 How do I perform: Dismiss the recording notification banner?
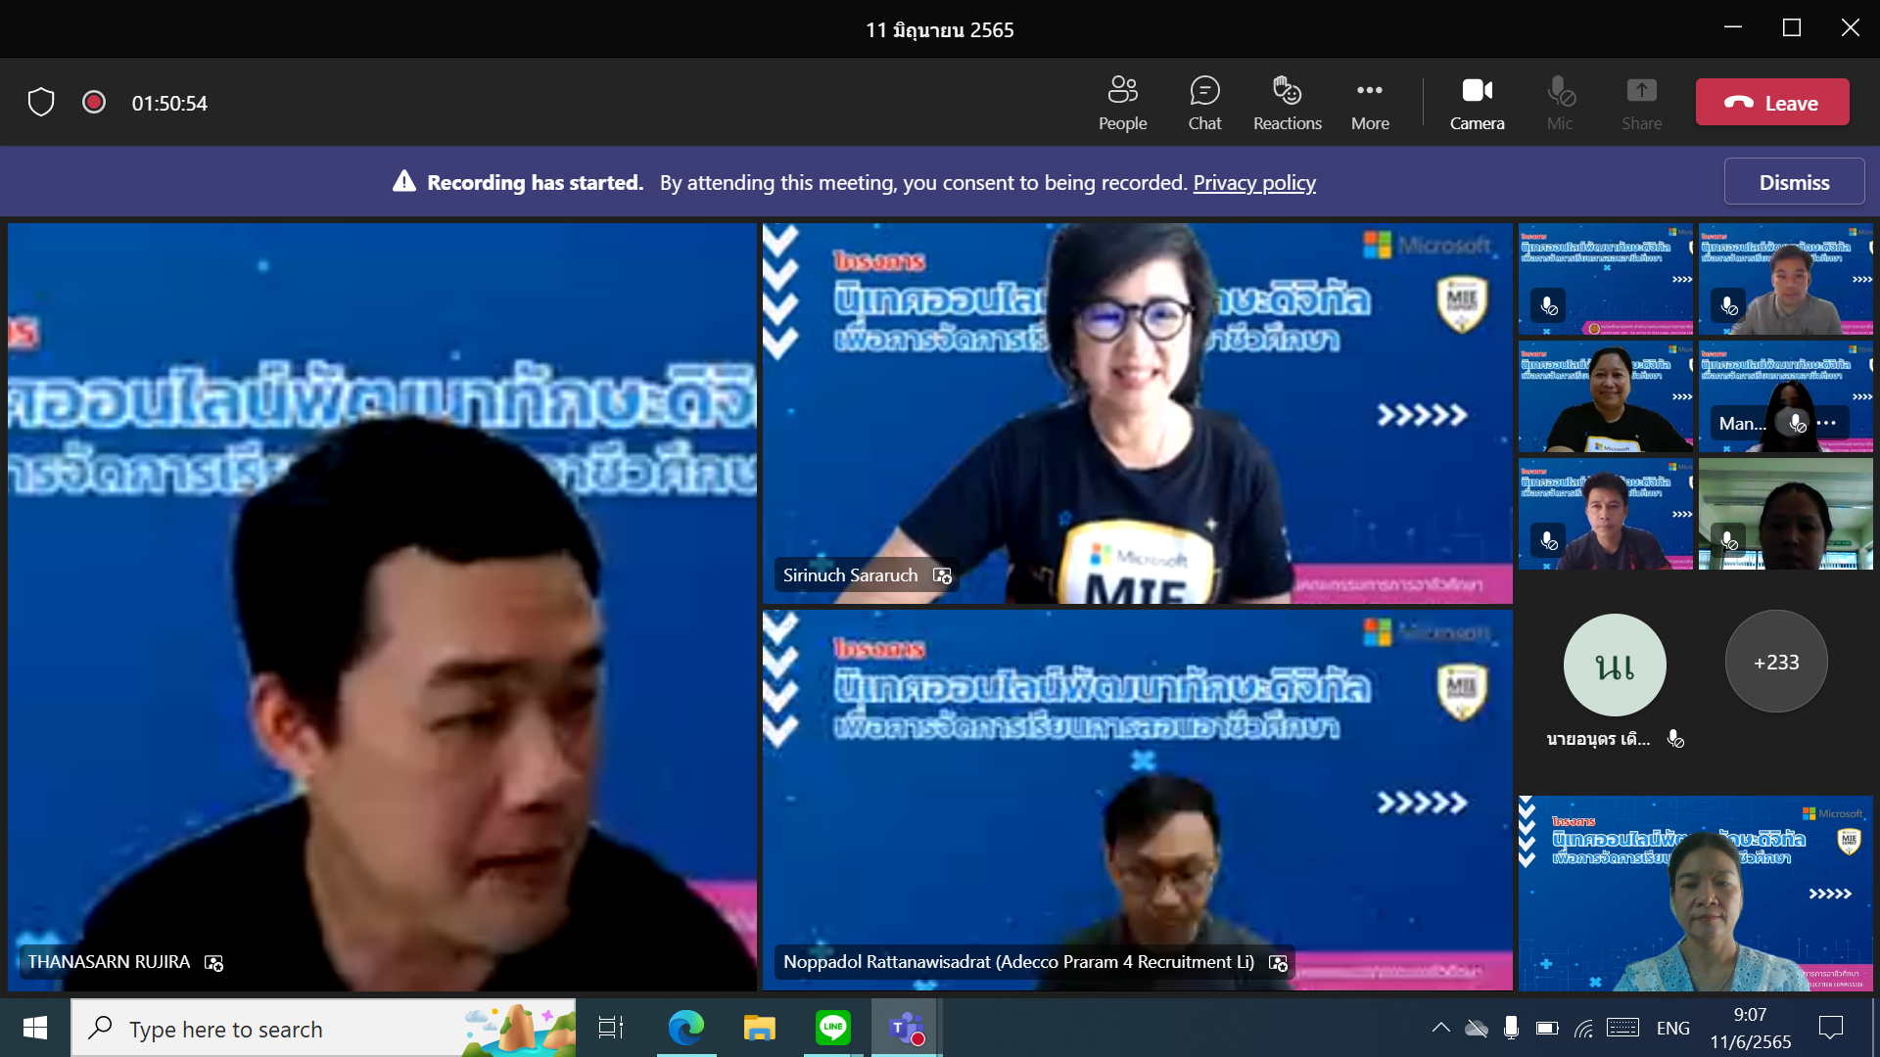click(1794, 182)
